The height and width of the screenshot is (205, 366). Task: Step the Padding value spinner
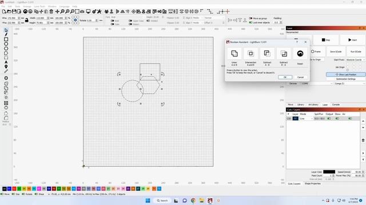pyautogui.click(x=281, y=23)
